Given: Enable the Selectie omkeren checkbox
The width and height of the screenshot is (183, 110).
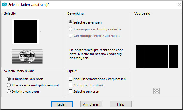Looking at the screenshot, I should (70, 92).
